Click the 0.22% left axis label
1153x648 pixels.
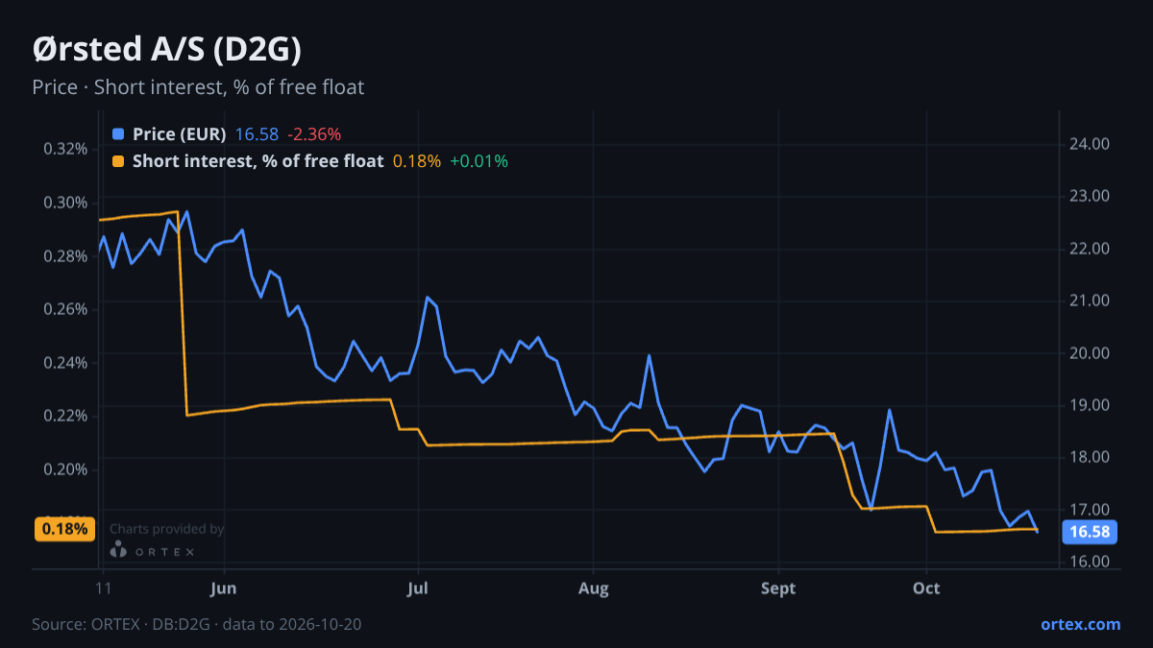tap(66, 416)
